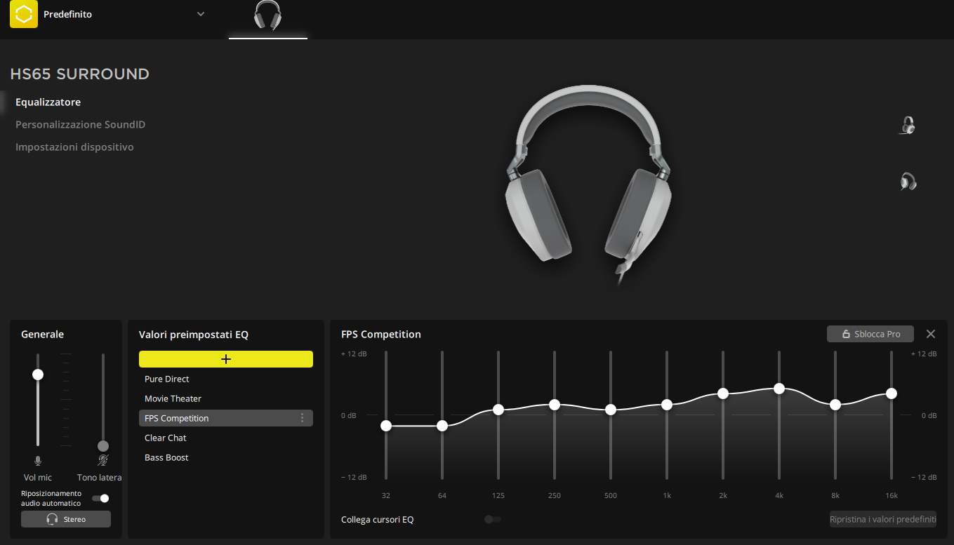Click the lower headset view icon on right
The height and width of the screenshot is (545, 954).
click(908, 182)
